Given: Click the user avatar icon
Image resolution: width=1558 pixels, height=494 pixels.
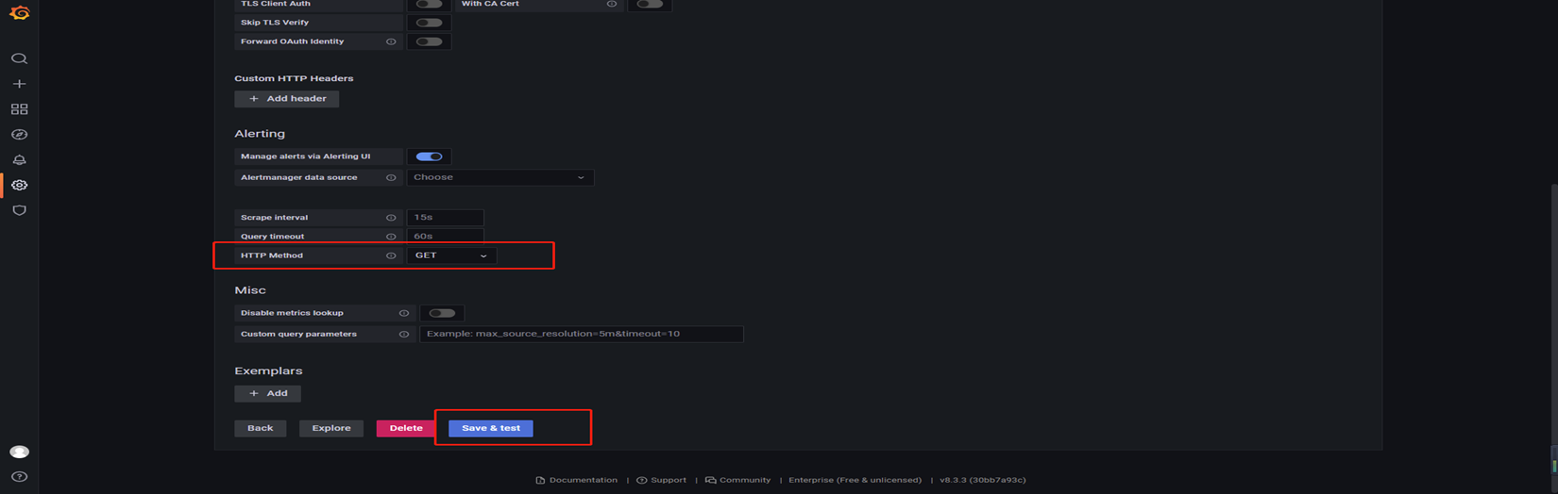Looking at the screenshot, I should tap(19, 452).
